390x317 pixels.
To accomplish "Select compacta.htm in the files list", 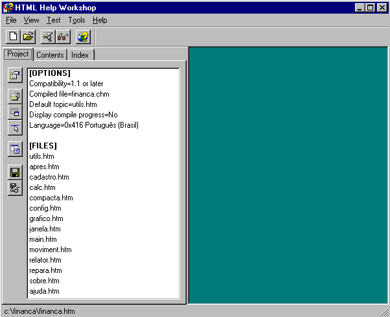I will click(51, 198).
